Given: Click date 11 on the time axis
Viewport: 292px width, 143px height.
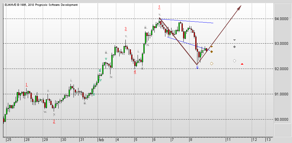Looking at the screenshot, I should (228, 139).
